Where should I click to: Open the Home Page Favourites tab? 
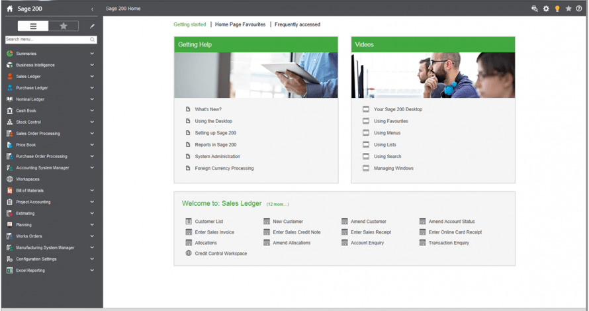point(240,24)
